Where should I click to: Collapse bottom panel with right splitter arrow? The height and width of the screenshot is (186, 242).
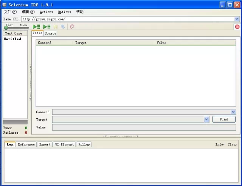click(137, 136)
